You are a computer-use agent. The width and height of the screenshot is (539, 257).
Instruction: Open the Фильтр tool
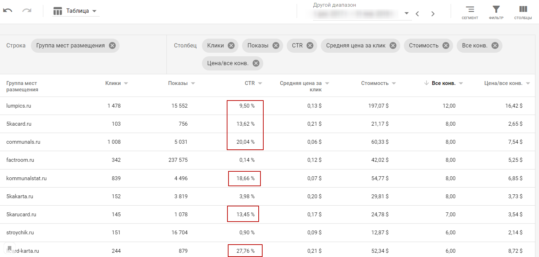(x=496, y=12)
